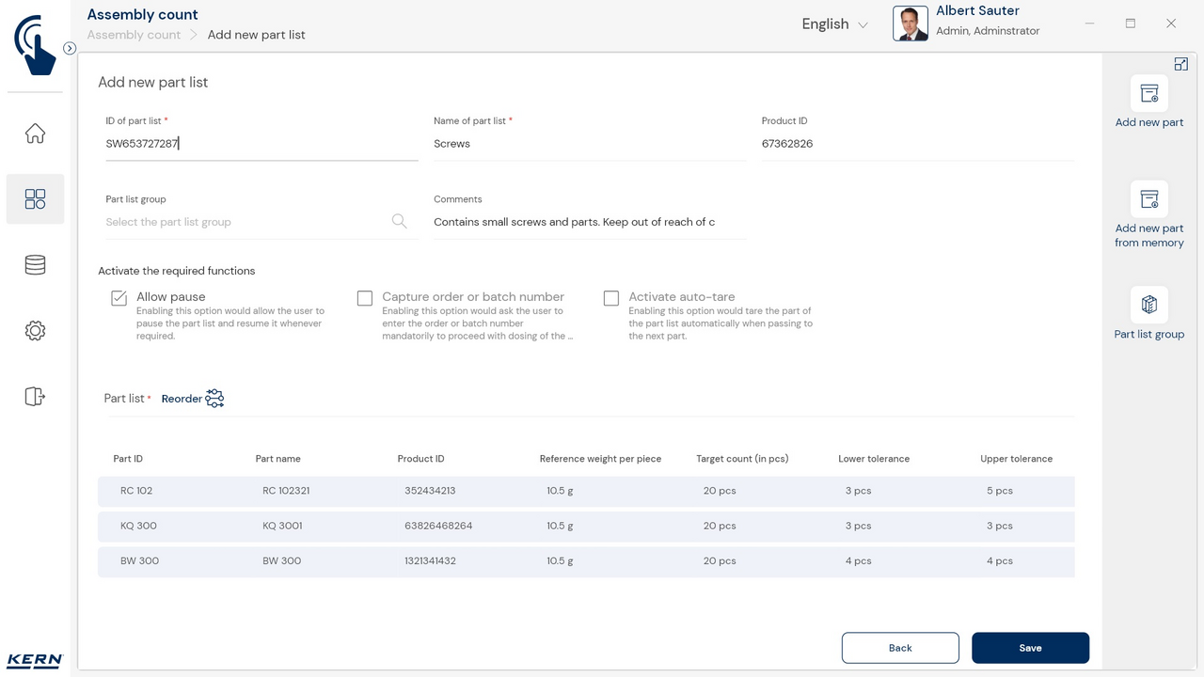Click the Save button

(x=1030, y=648)
